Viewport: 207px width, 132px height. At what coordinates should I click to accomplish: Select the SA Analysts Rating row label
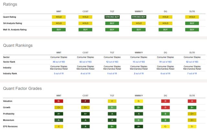[13, 23]
